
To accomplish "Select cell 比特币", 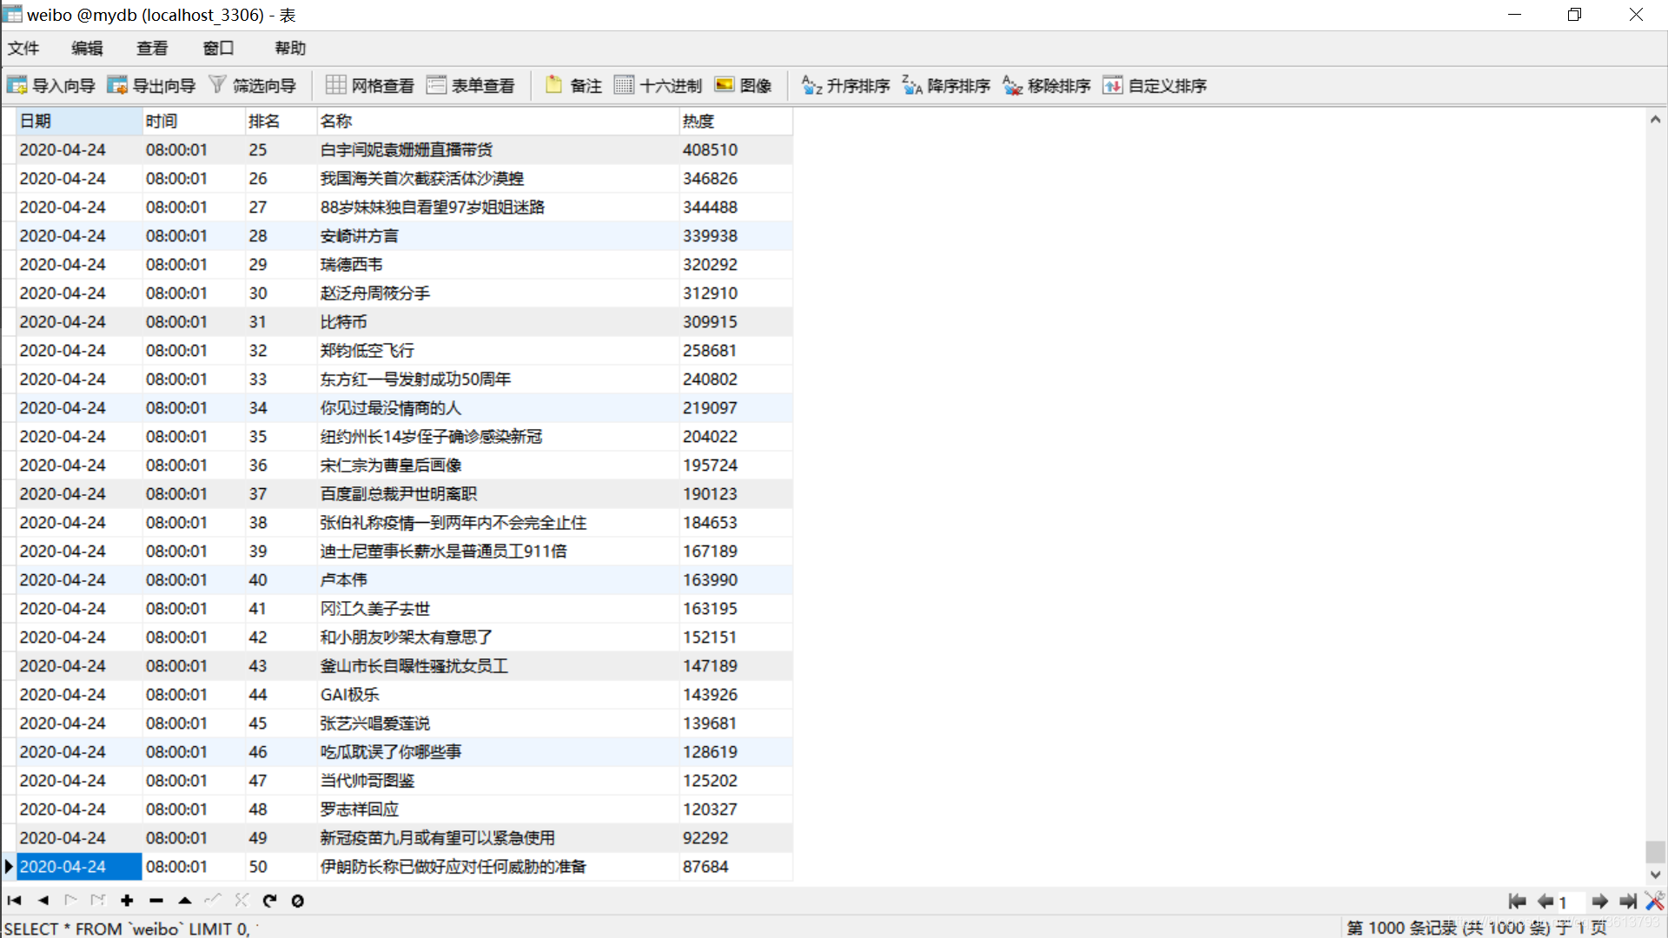I will pos(498,321).
